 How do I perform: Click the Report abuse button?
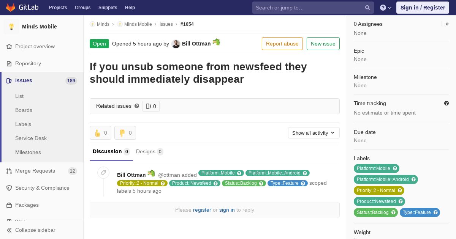pos(282,44)
